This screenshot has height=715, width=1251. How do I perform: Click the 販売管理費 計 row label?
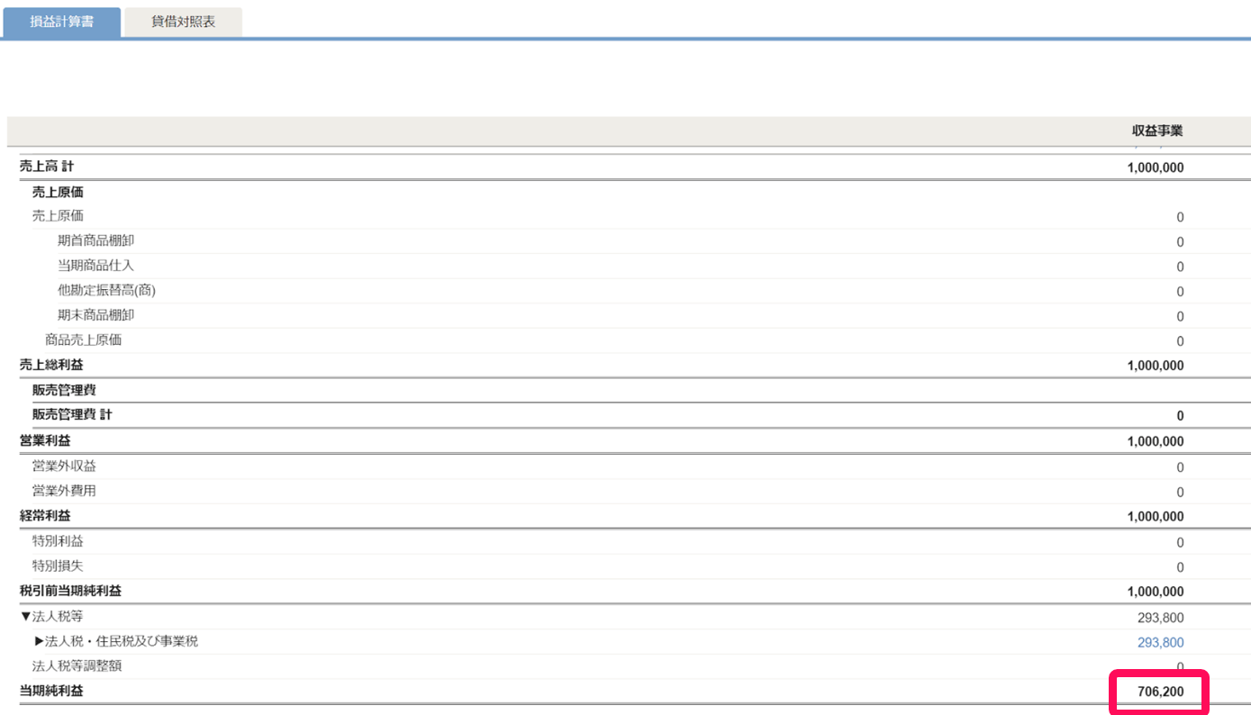tap(72, 415)
